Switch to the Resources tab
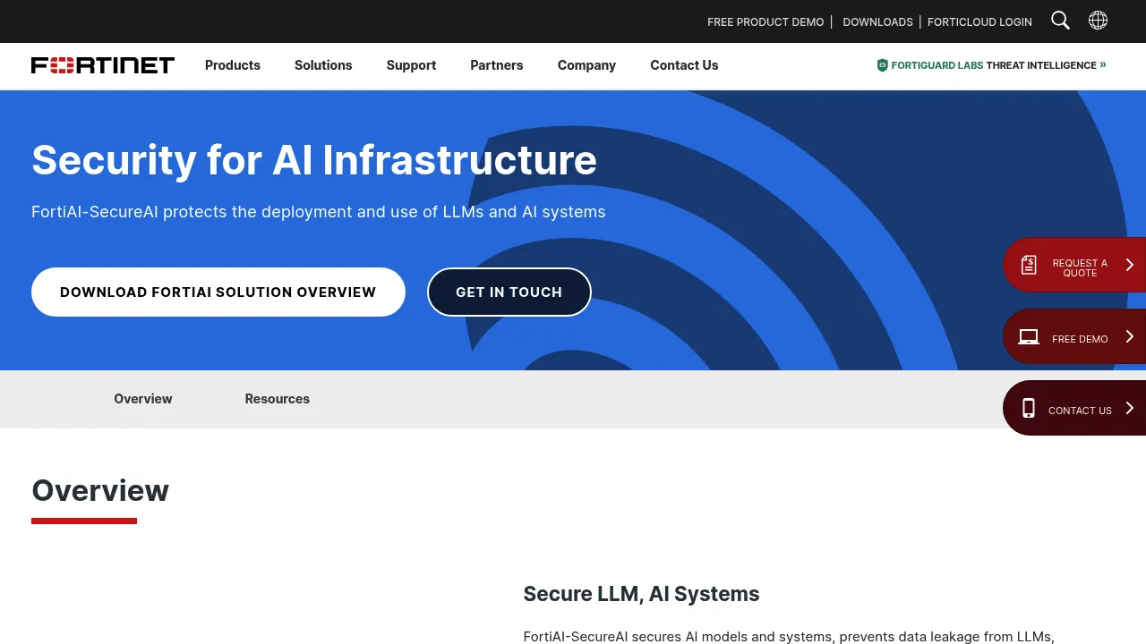Image resolution: width=1146 pixels, height=644 pixels. point(278,399)
